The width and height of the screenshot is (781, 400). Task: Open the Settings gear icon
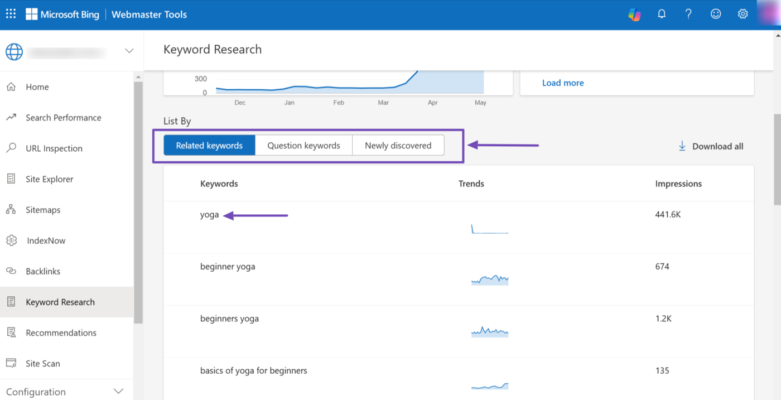tap(743, 15)
